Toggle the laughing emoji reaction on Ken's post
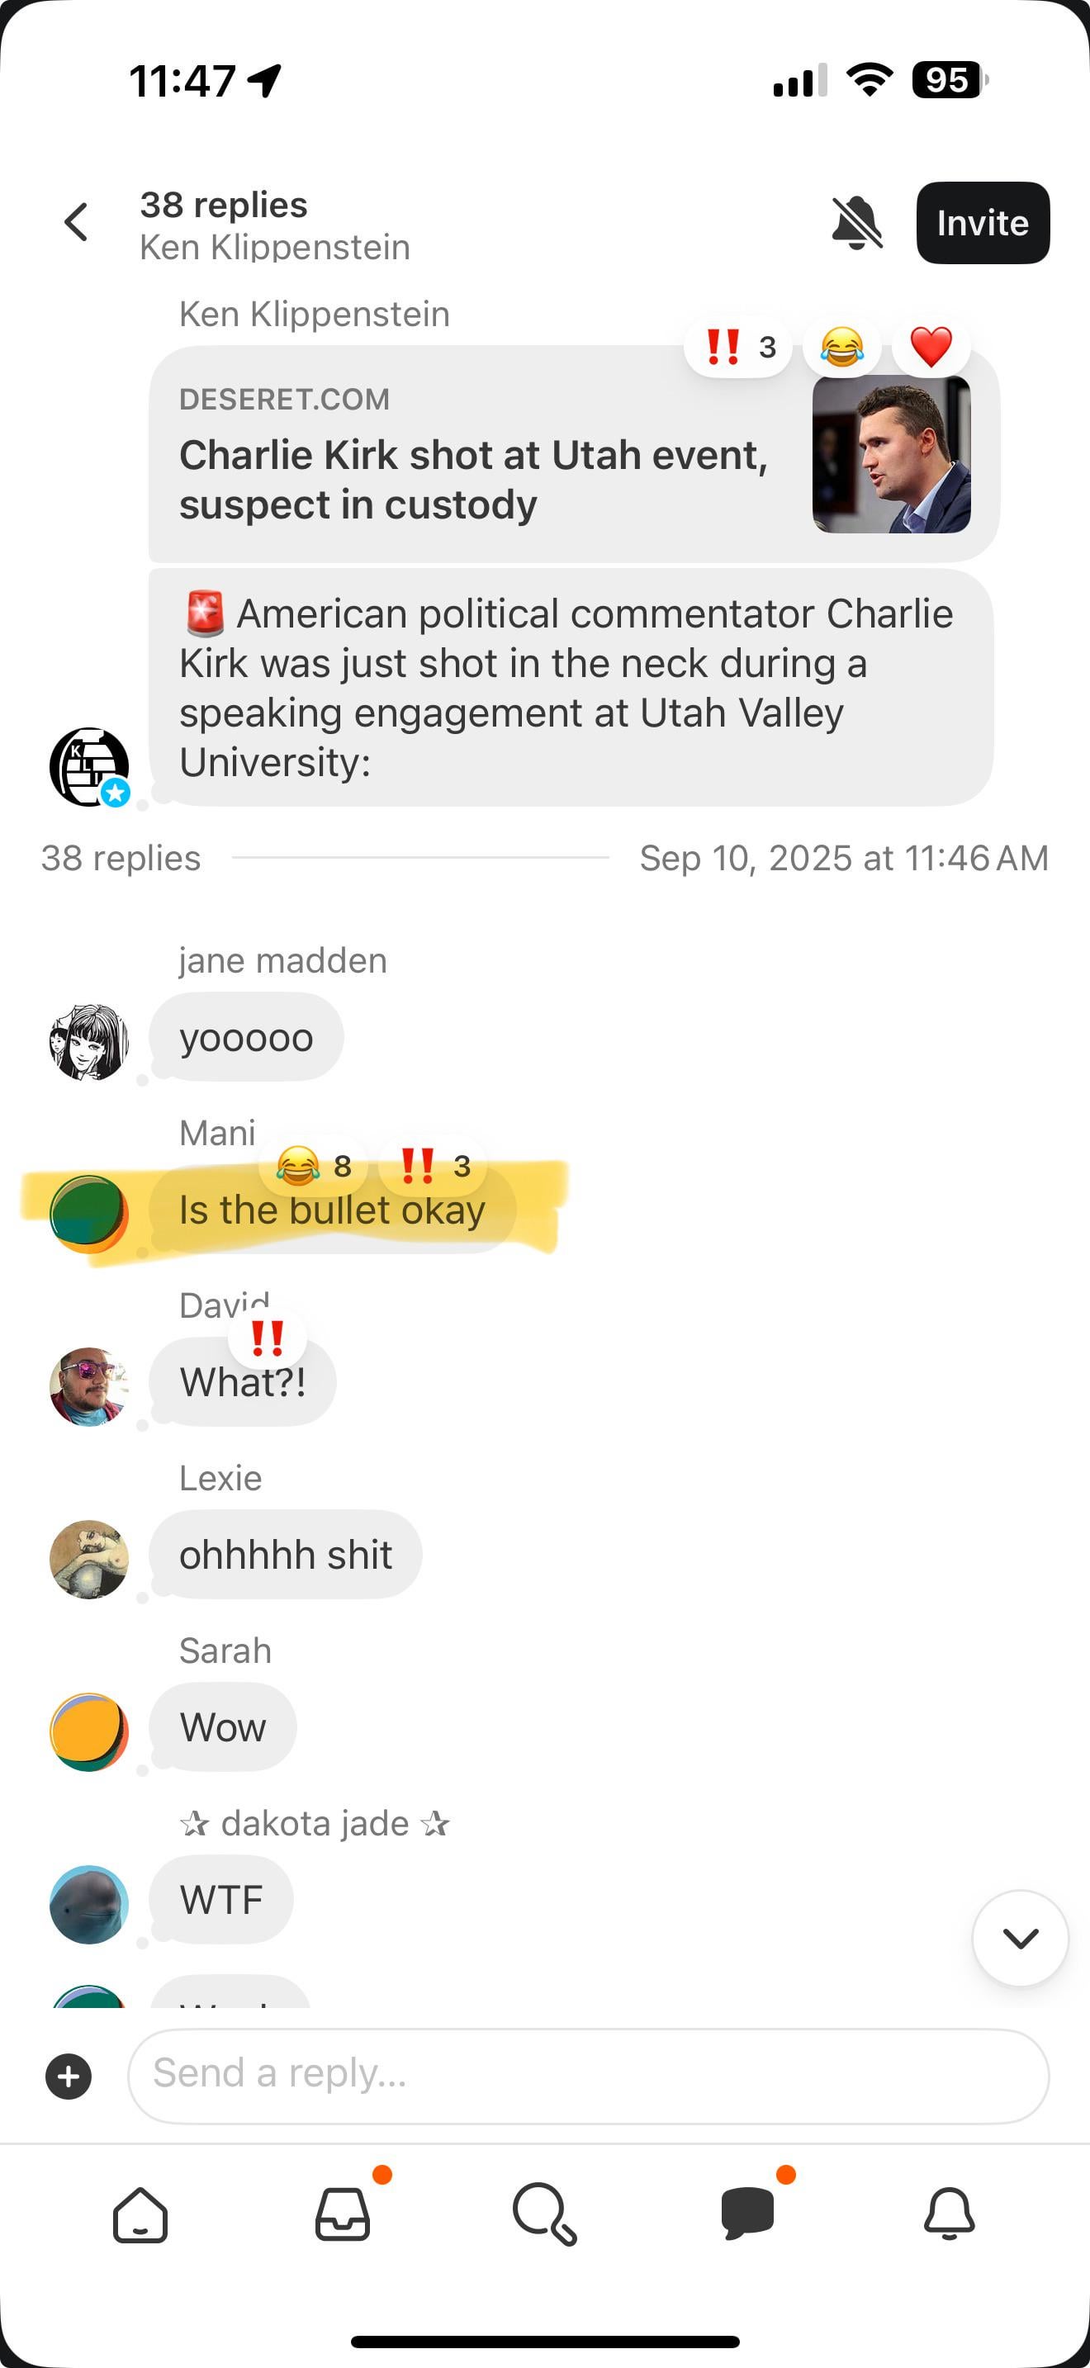 tap(841, 347)
